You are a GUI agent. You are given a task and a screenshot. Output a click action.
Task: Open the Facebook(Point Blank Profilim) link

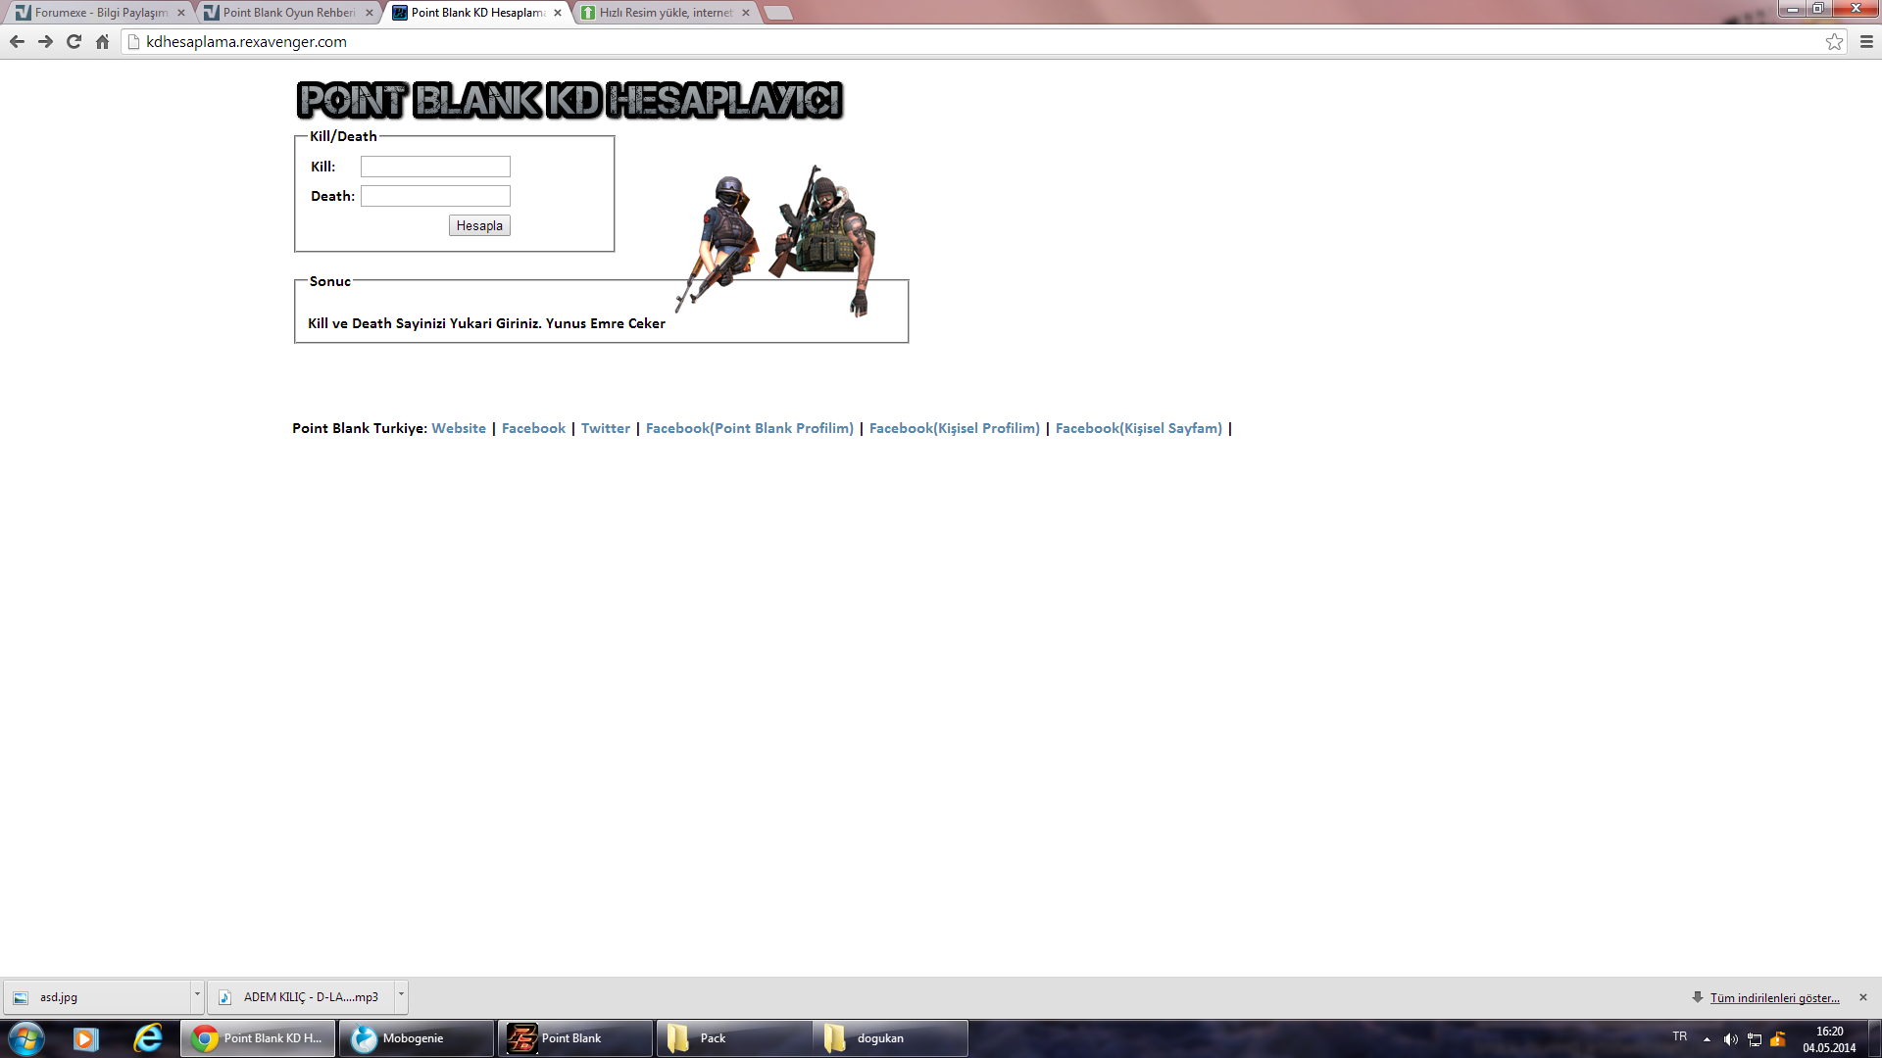(x=750, y=428)
